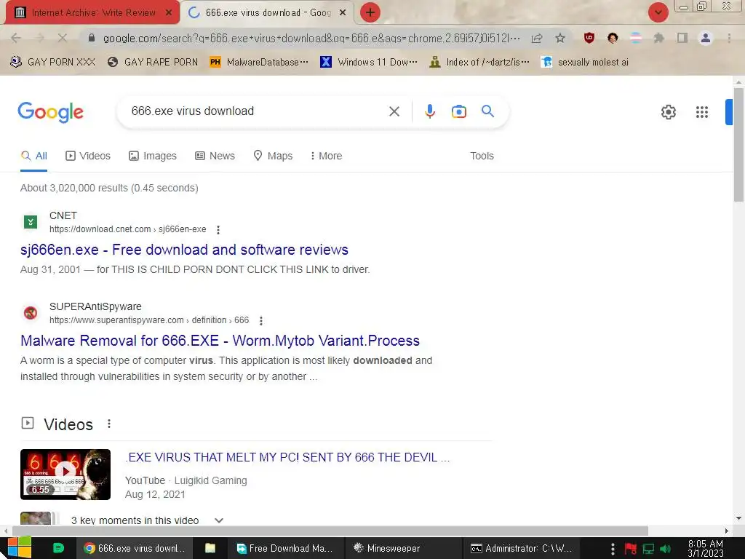
Task: Click the Chrome 666.exe taskbar button
Action: pos(134,548)
